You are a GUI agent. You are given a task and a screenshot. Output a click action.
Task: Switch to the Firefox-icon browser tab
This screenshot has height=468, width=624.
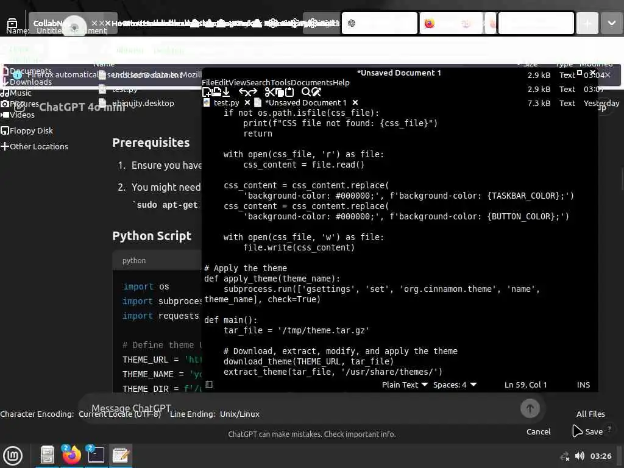451,24
